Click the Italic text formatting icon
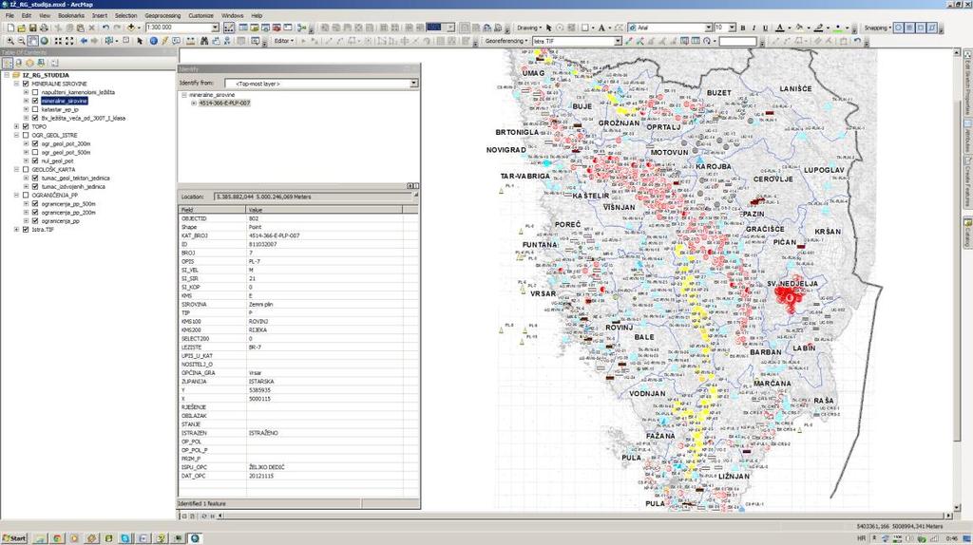Viewport: 973px width, 545px height. 754,28
